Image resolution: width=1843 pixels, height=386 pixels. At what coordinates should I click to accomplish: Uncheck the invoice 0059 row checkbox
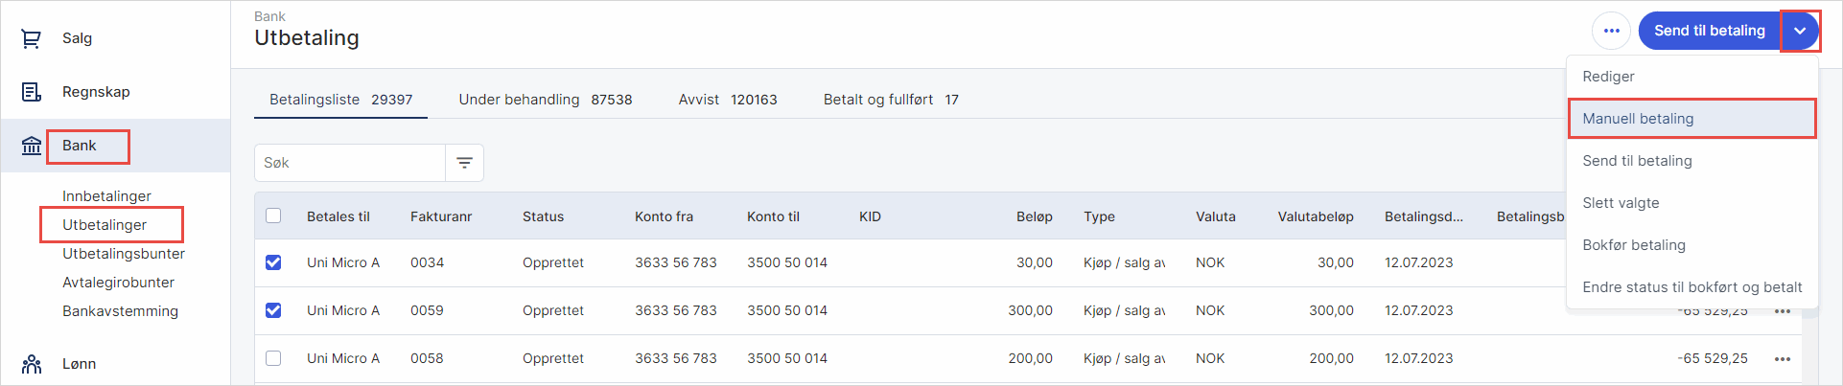[x=273, y=310]
